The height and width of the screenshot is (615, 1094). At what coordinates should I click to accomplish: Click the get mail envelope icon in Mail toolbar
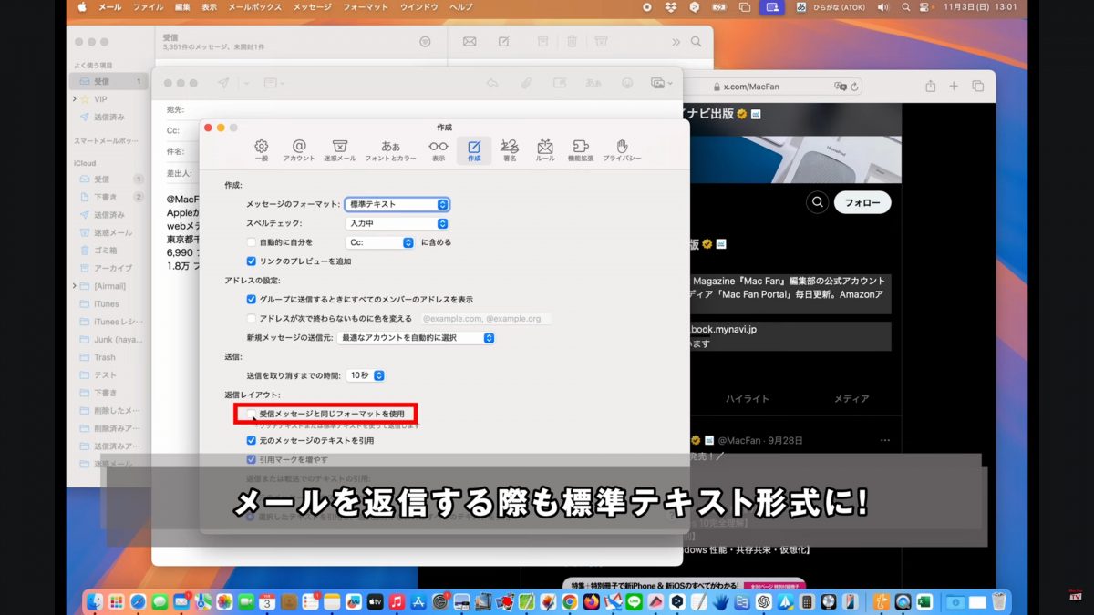point(470,42)
